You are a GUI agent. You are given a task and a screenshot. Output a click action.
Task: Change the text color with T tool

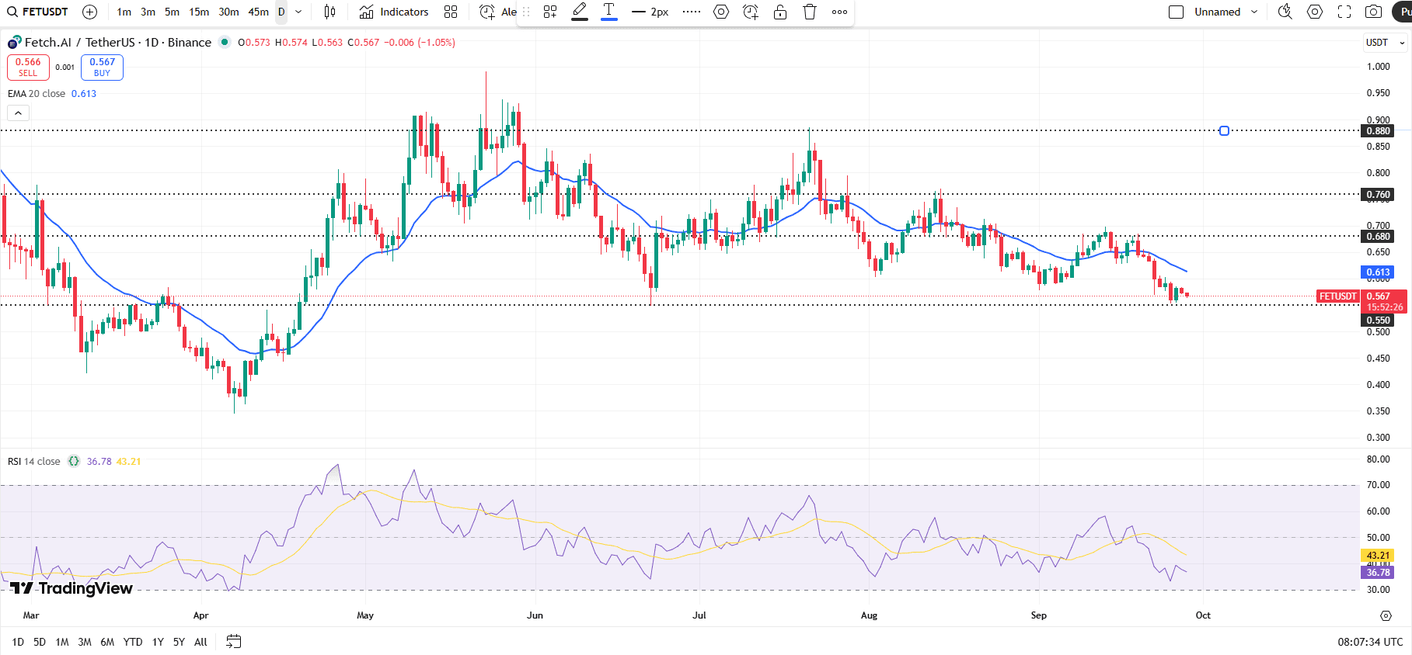click(x=609, y=12)
